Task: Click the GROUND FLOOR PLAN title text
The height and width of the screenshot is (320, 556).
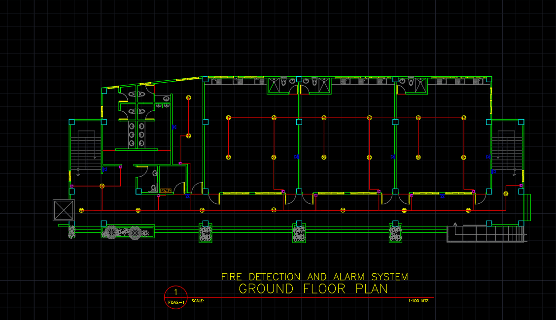Action: (x=313, y=289)
